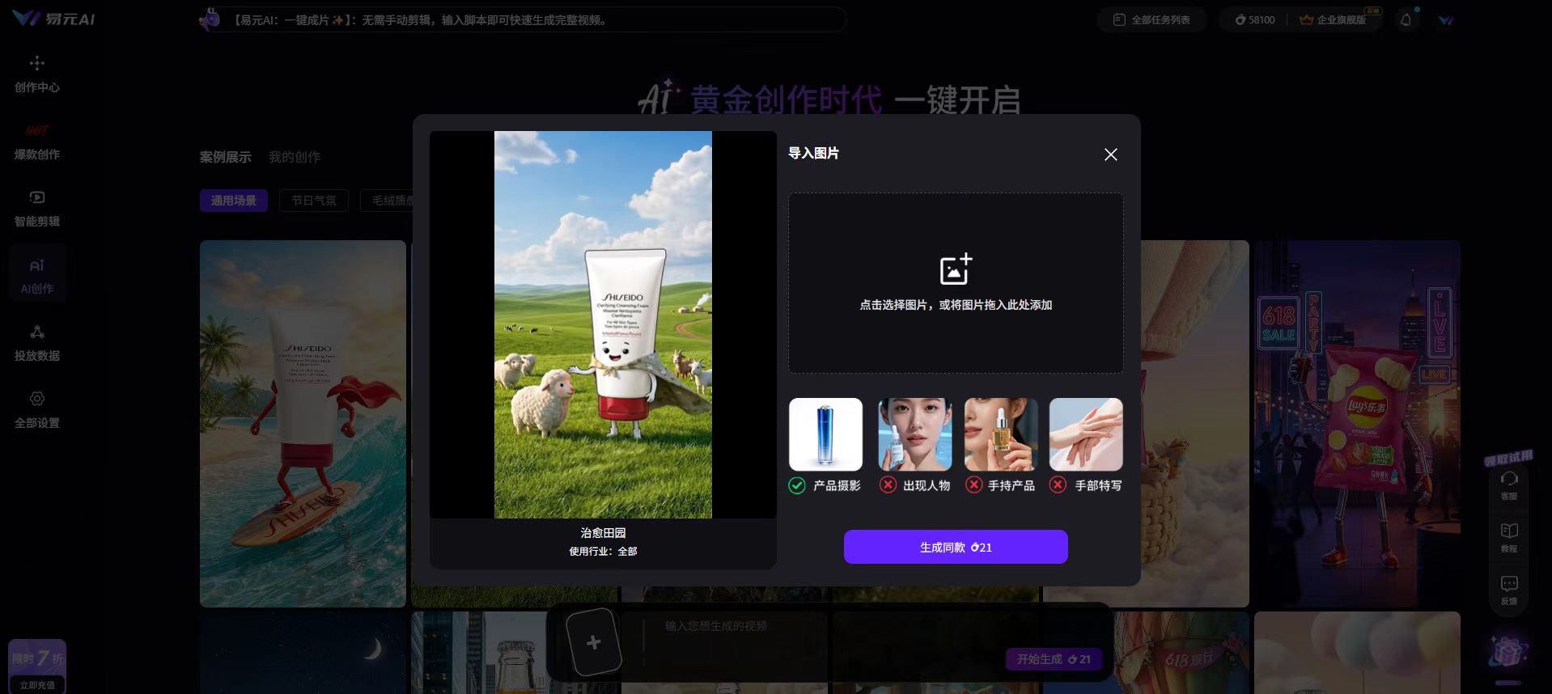
Task: Click the red X beside 手部特写
Action: pyautogui.click(x=1058, y=485)
